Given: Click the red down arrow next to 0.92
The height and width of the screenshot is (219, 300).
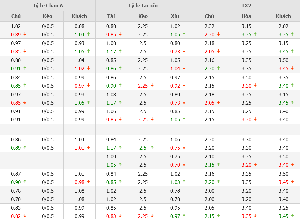Looking at the screenshot, I should (x=184, y=86).
